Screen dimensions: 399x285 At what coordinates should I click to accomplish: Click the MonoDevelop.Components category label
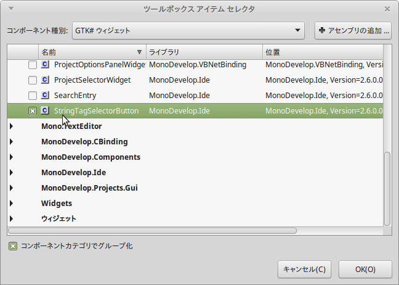[91, 157]
